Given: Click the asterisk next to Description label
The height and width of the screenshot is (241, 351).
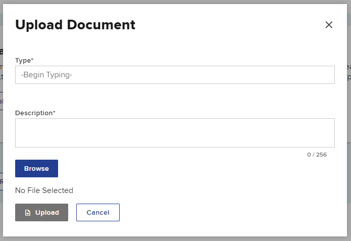Looking at the screenshot, I should pyautogui.click(x=54, y=112).
